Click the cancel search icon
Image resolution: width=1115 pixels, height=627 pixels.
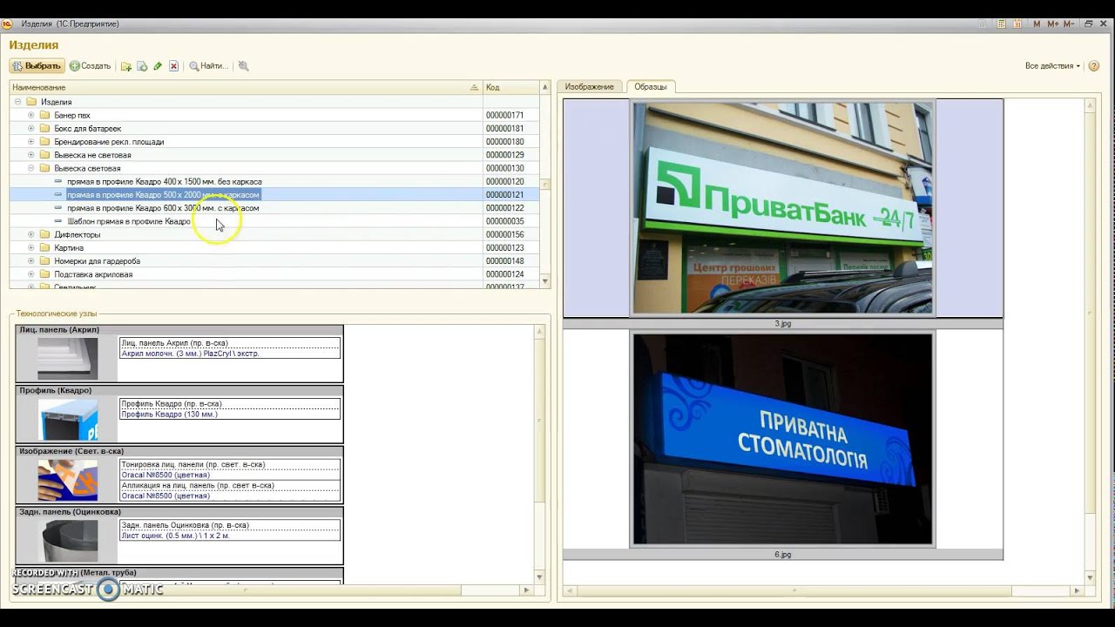pyautogui.click(x=243, y=66)
